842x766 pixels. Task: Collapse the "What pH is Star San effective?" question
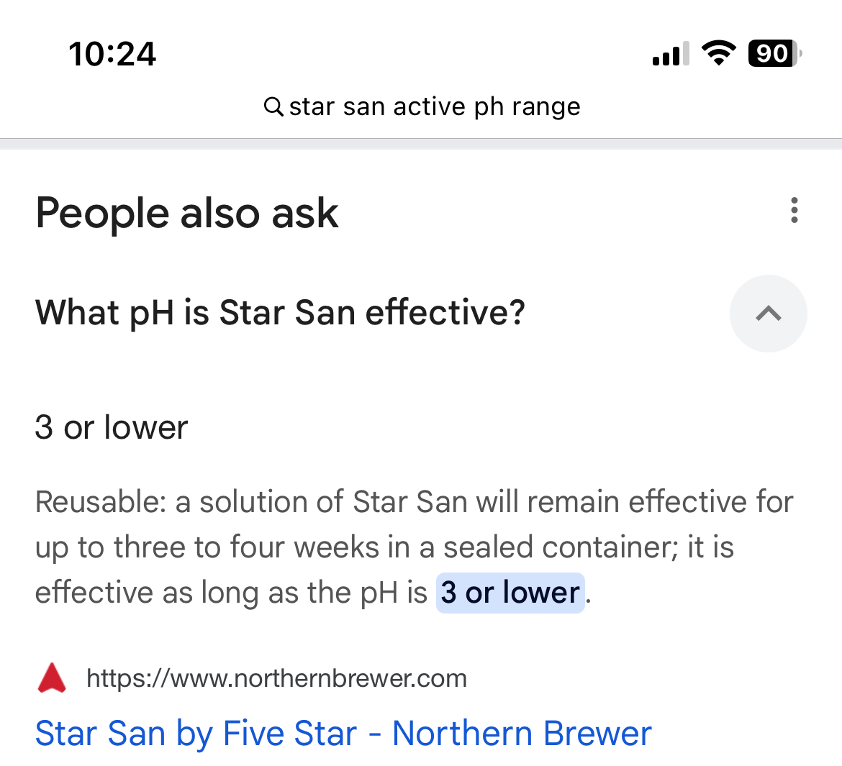280,313
